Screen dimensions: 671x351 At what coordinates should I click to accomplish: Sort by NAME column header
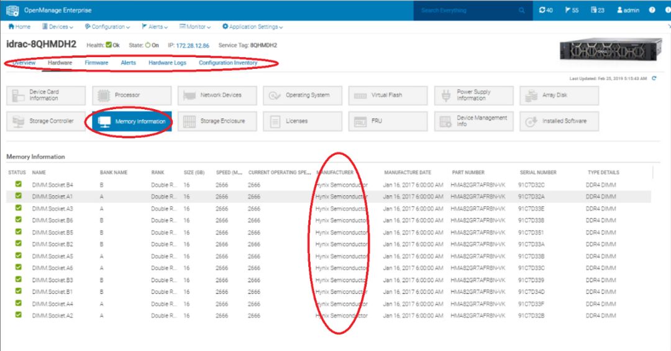[x=39, y=172]
